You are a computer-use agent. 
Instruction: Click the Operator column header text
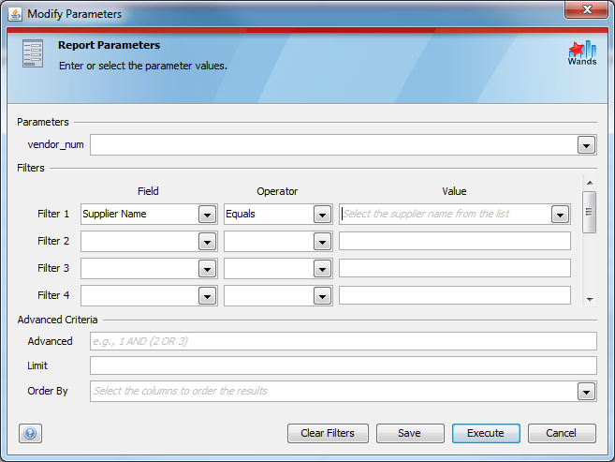(277, 191)
